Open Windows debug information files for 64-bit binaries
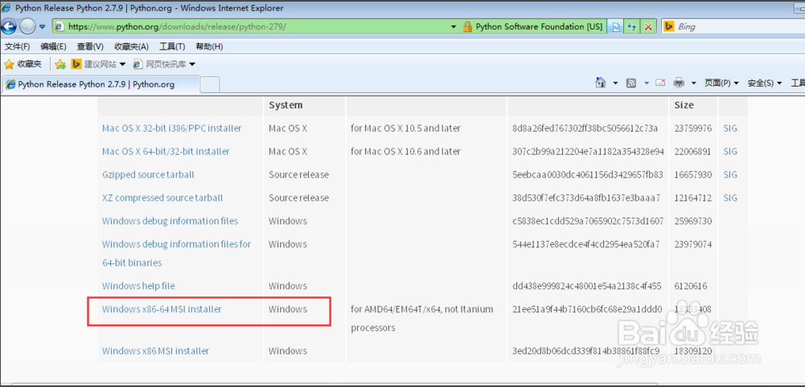The width and height of the screenshot is (805, 387). tap(176, 253)
